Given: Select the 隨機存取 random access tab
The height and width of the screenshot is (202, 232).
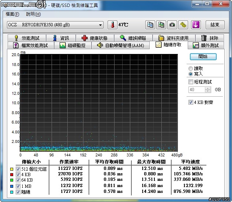Looking at the screenshot, I should click(x=169, y=45).
